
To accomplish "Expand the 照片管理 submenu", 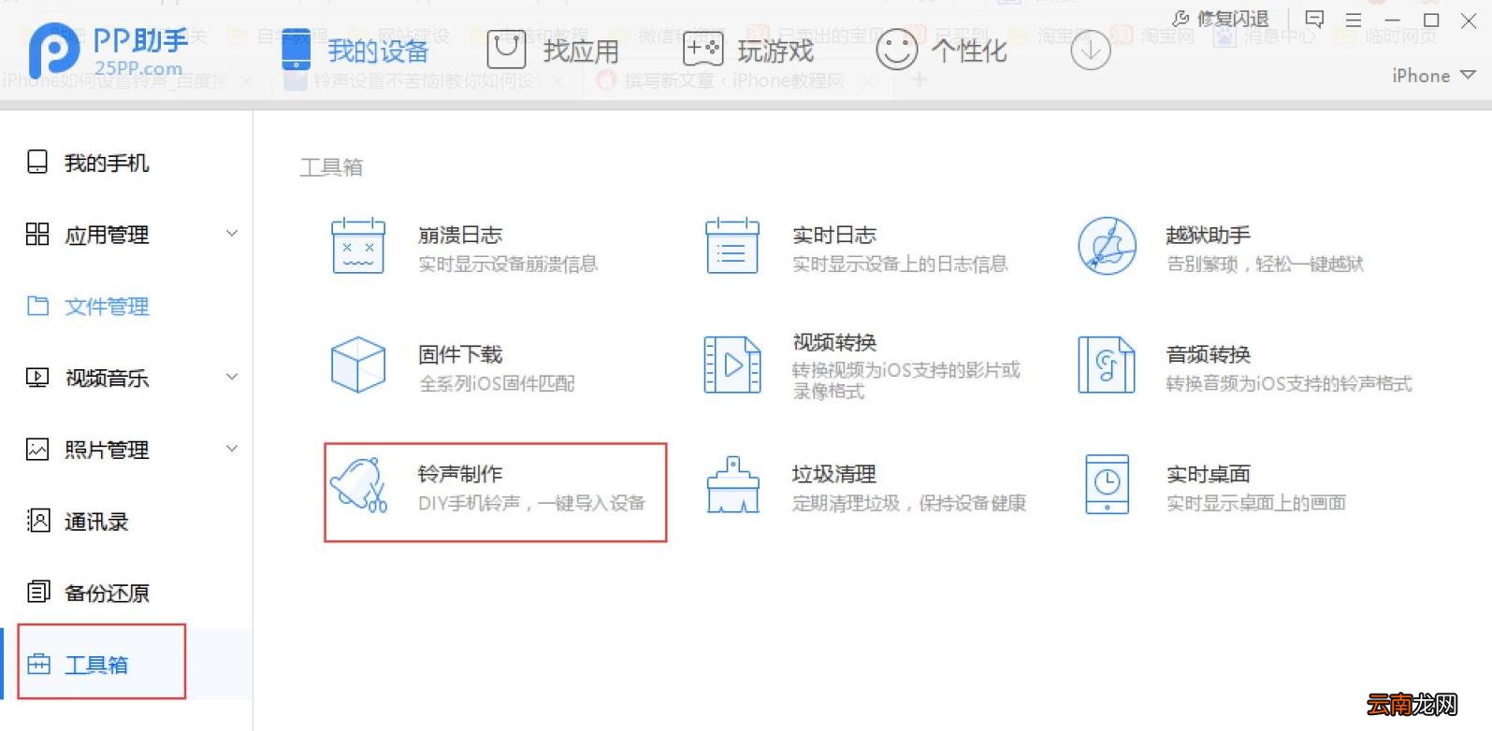I will 232,449.
